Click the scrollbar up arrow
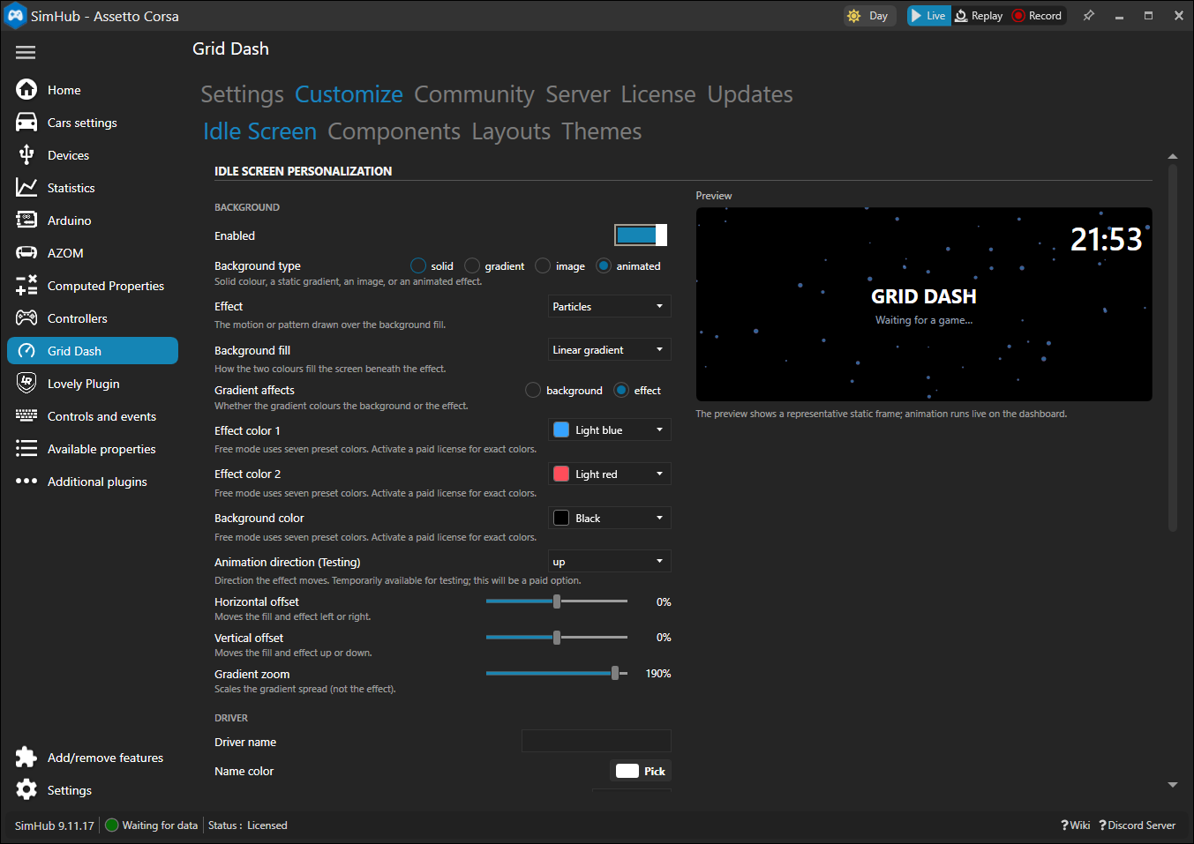The image size is (1194, 844). pos(1173,156)
